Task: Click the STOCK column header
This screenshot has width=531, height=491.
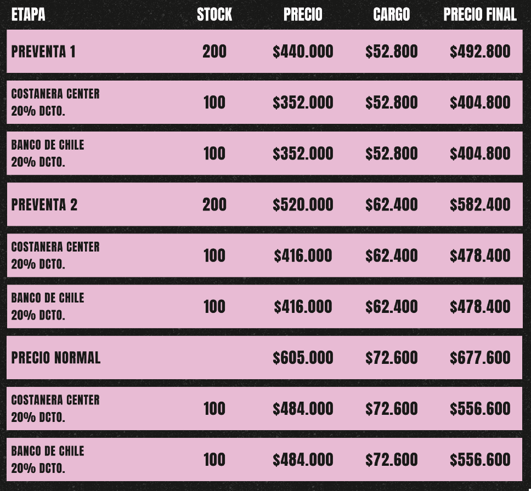Action: (x=214, y=15)
